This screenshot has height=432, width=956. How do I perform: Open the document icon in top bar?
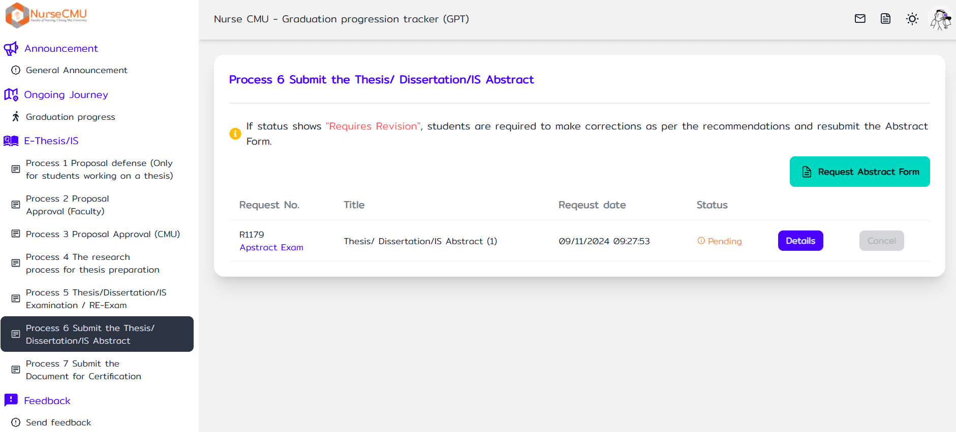pyautogui.click(x=885, y=19)
